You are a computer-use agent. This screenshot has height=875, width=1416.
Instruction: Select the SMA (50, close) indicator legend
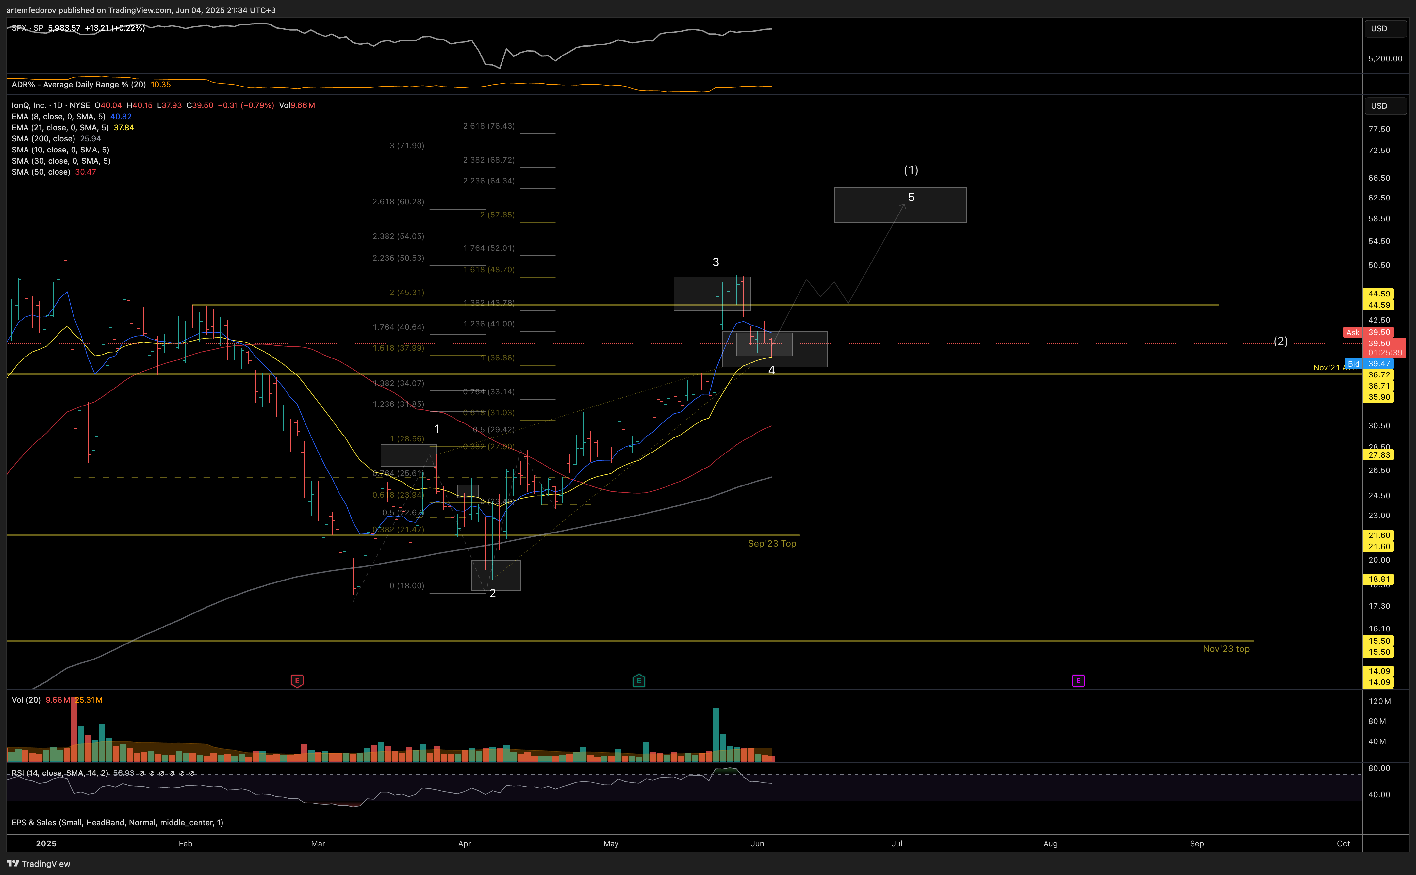pos(41,172)
